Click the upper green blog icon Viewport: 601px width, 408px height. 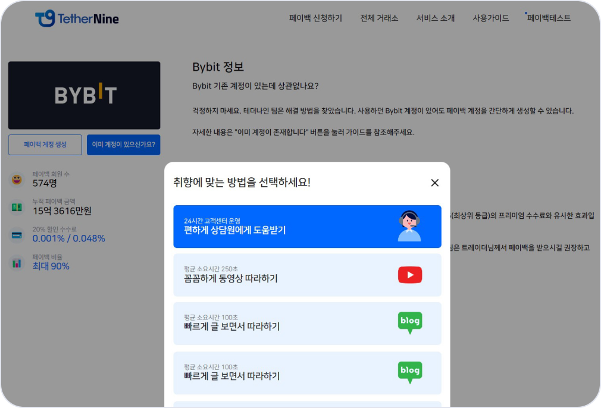click(x=409, y=322)
